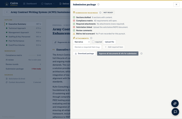Select Technical Approach in the outline

pyautogui.click(x=23, y=28)
